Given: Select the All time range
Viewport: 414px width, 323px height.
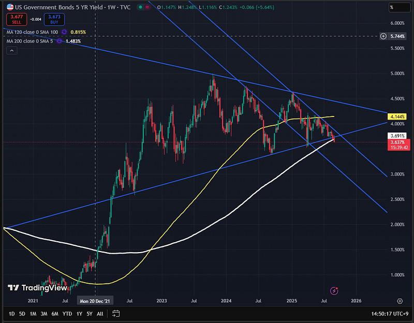Looking at the screenshot, I should tap(100, 314).
